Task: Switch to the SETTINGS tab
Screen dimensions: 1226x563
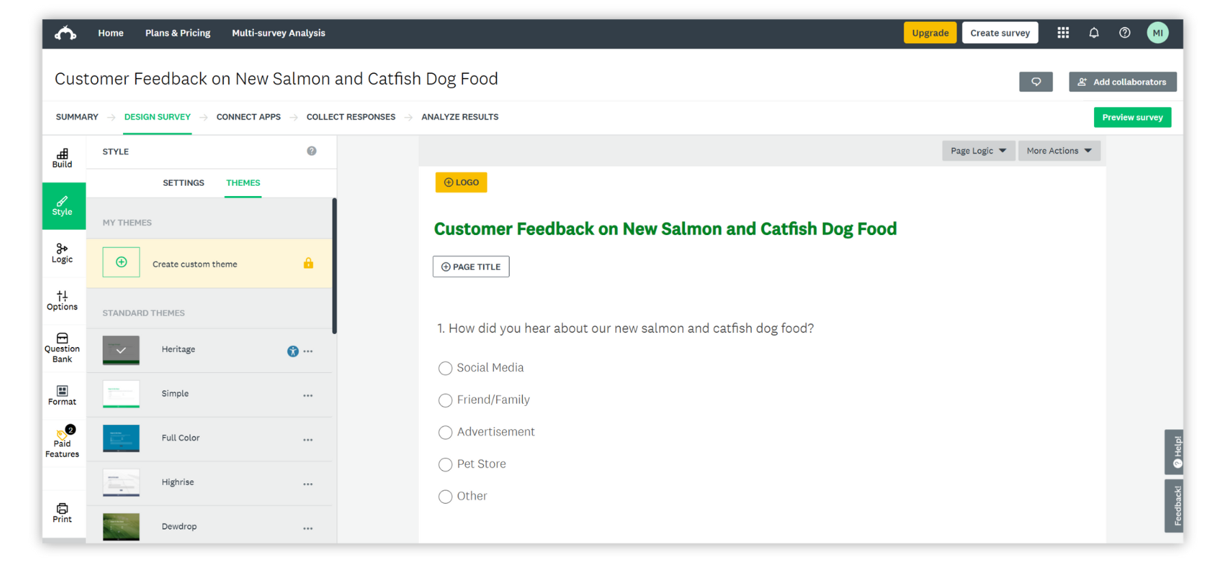Action: [x=183, y=182]
